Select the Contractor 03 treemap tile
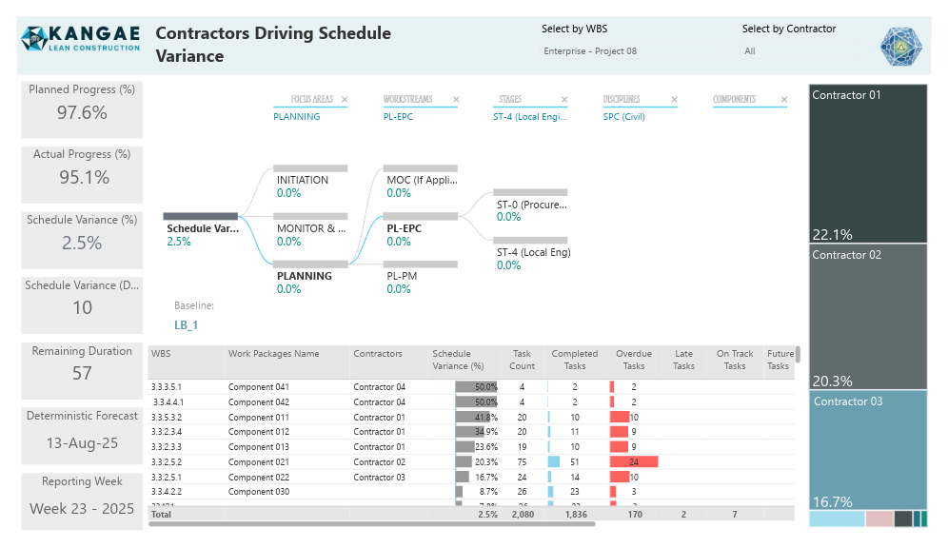Screen dimensions: 948x548 coord(868,450)
